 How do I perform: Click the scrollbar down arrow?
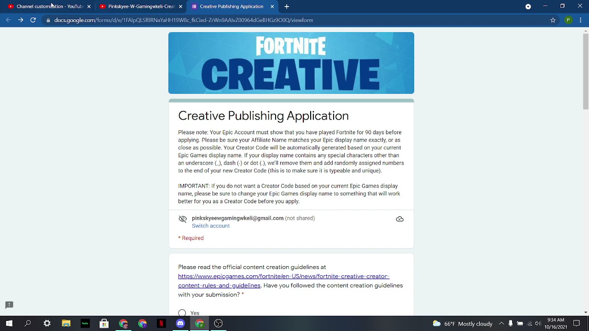(585, 312)
